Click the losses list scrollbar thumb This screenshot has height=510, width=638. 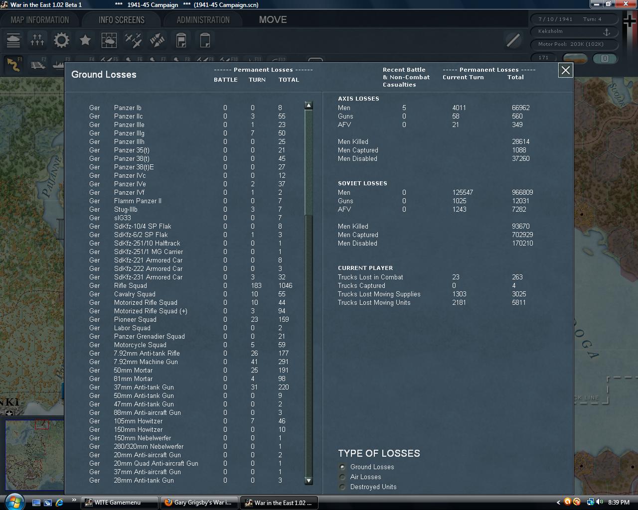[309, 163]
